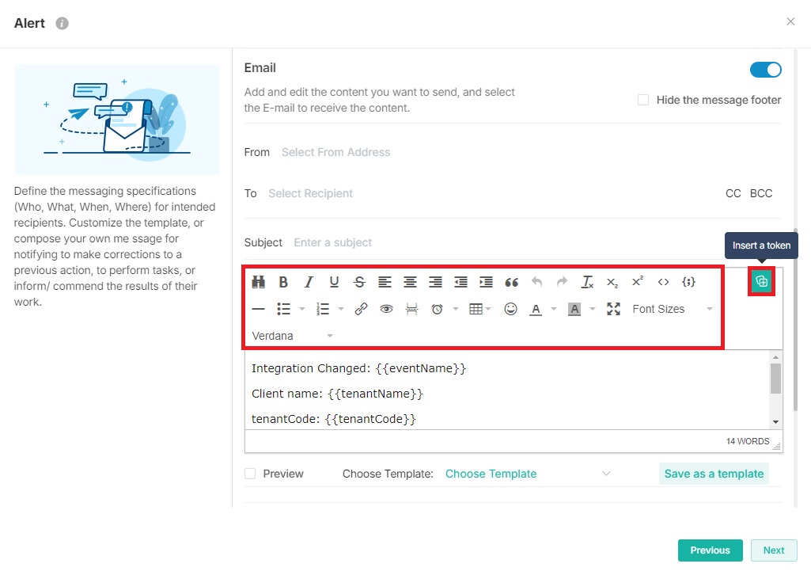Screen dimensions: 811x575
Task: Expand the Verdana font family dropdown
Action: [292, 336]
